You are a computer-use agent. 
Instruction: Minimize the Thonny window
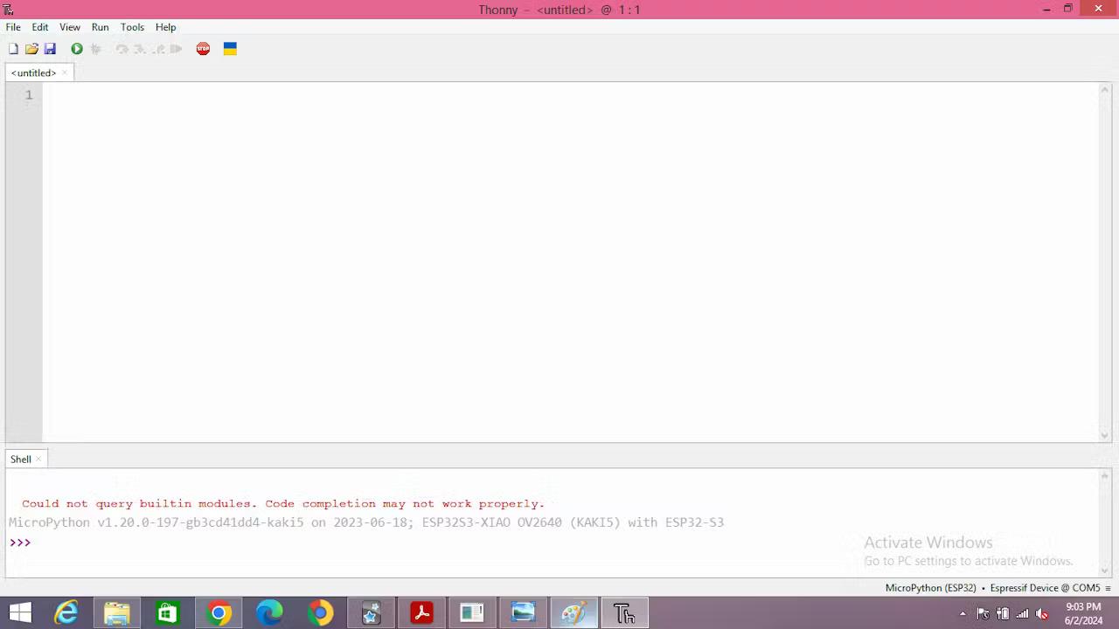click(x=1046, y=9)
